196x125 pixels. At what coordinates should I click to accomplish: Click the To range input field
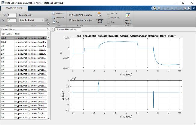click(12, 20)
